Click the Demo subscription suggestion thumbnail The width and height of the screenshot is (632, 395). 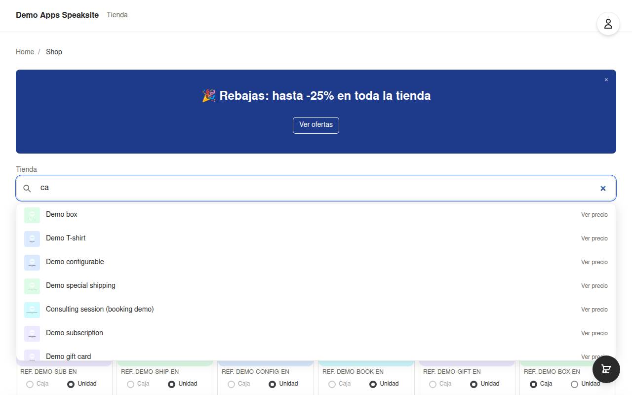coord(32,333)
